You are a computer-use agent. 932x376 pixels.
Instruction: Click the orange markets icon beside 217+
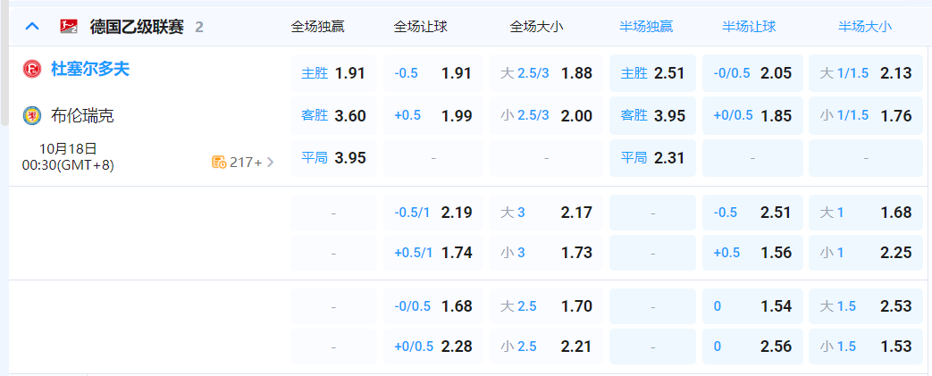coord(218,163)
